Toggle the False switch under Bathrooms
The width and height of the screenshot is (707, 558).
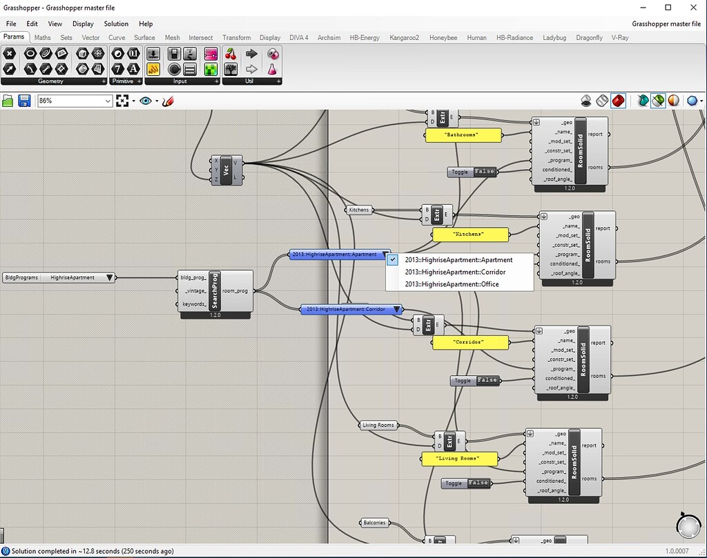coord(483,172)
